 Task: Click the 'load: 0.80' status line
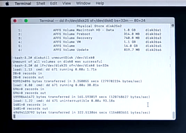point(56,85)
